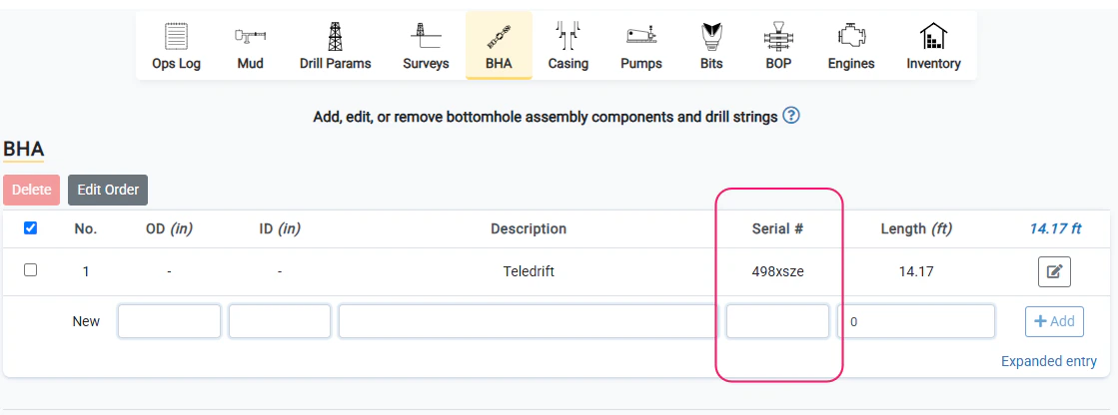Click the new Description input field
1118x415 pixels.
pos(528,321)
